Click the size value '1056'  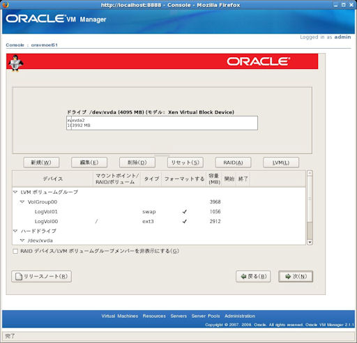point(215,212)
